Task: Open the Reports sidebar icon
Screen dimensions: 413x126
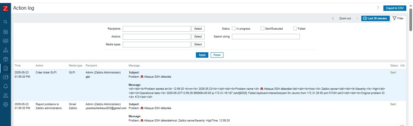Action: click(5, 68)
